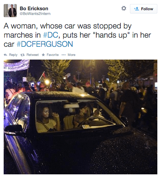161x178 pixels.
Task: Expand the More options label
Action: pos(71,55)
